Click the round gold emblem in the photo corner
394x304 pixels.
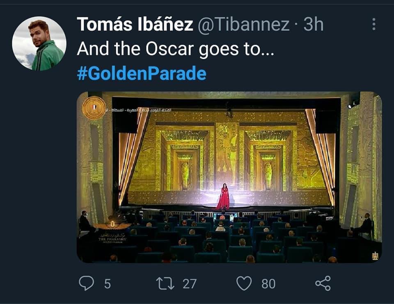94,108
